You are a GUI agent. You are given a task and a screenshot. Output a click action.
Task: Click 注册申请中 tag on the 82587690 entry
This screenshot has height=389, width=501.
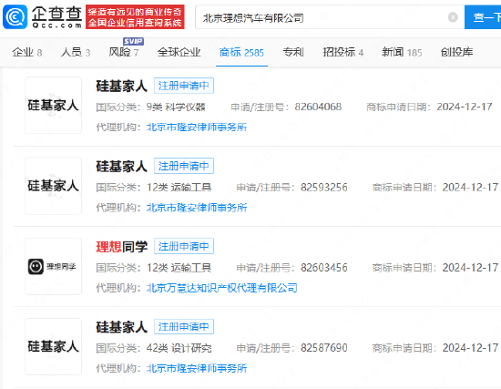click(184, 327)
